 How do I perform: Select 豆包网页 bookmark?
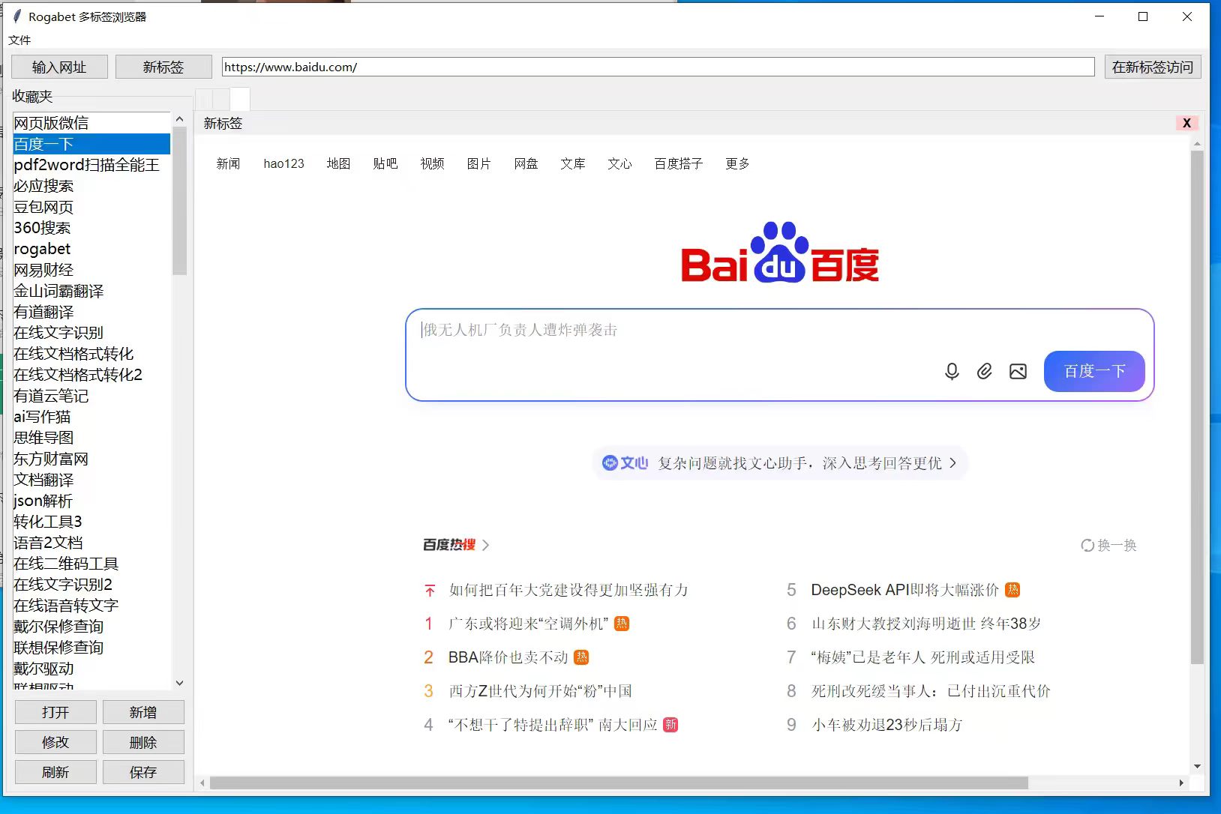[x=91, y=207]
